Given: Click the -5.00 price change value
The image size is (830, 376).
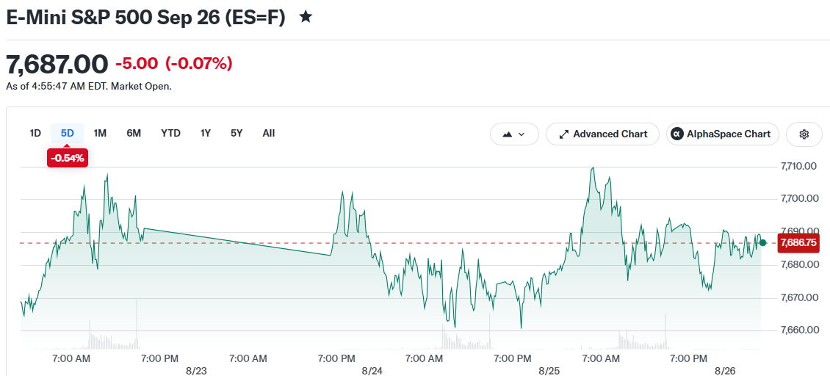Looking at the screenshot, I should click(x=137, y=64).
